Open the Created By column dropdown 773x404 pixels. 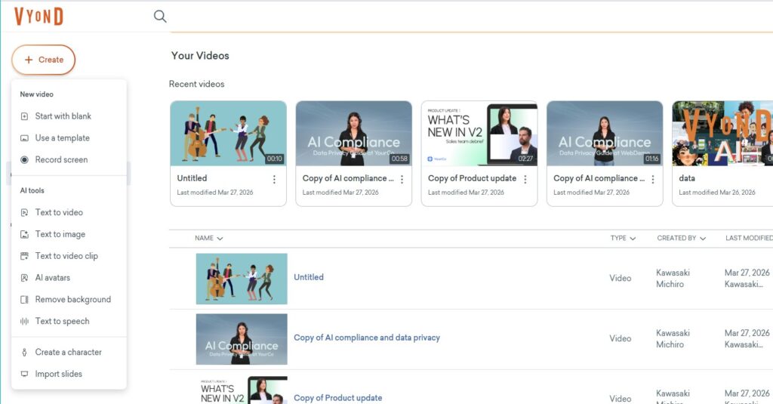click(681, 239)
